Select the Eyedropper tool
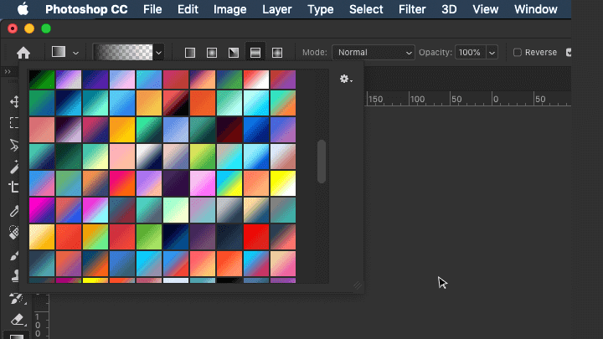Image resolution: width=603 pixels, height=339 pixels. coord(14,211)
